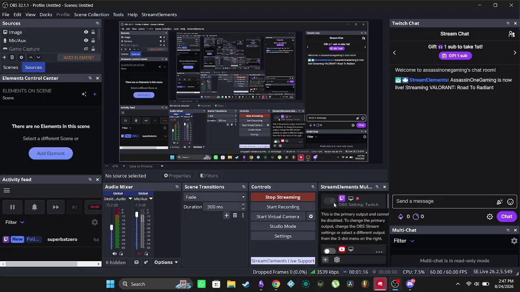520x292 pixels.
Task: Remove the selected source with the trash icon
Action: click(x=12, y=58)
